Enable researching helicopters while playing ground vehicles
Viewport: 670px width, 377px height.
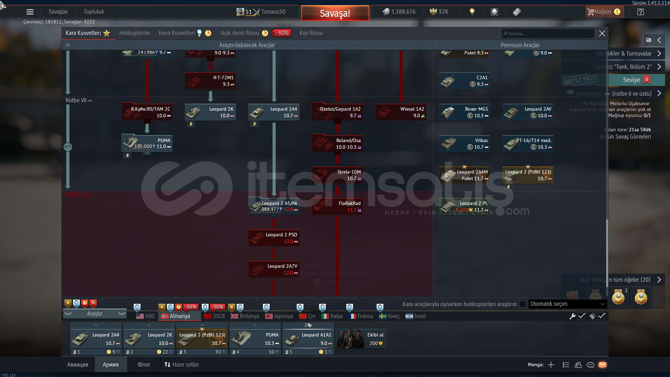tap(522, 304)
